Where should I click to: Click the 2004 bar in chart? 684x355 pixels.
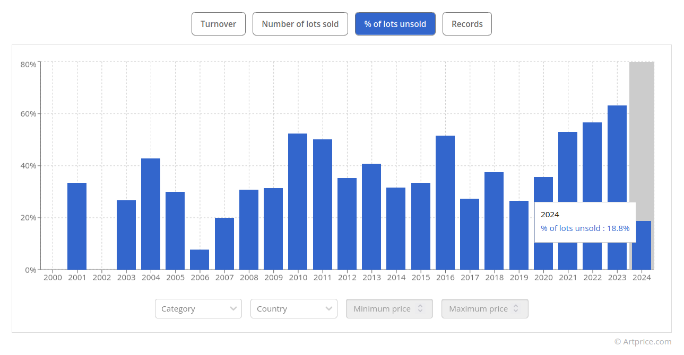(151, 214)
